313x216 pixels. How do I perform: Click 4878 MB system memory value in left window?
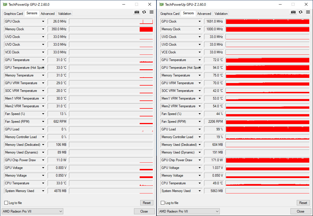57,191
